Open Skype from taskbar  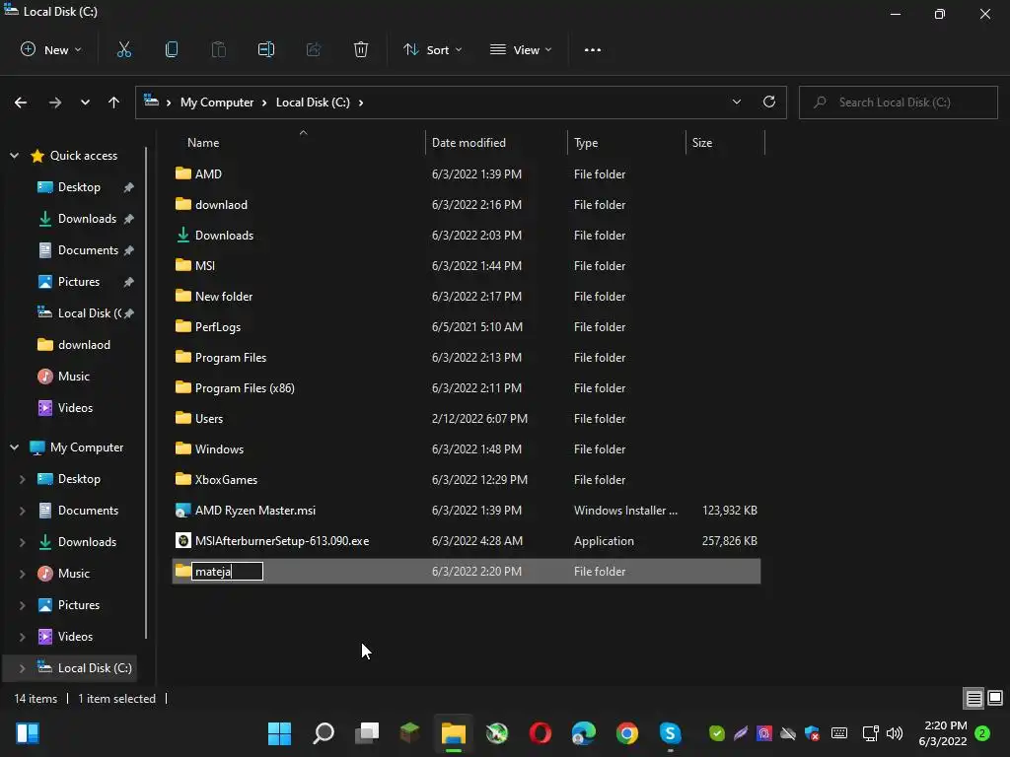click(x=670, y=733)
